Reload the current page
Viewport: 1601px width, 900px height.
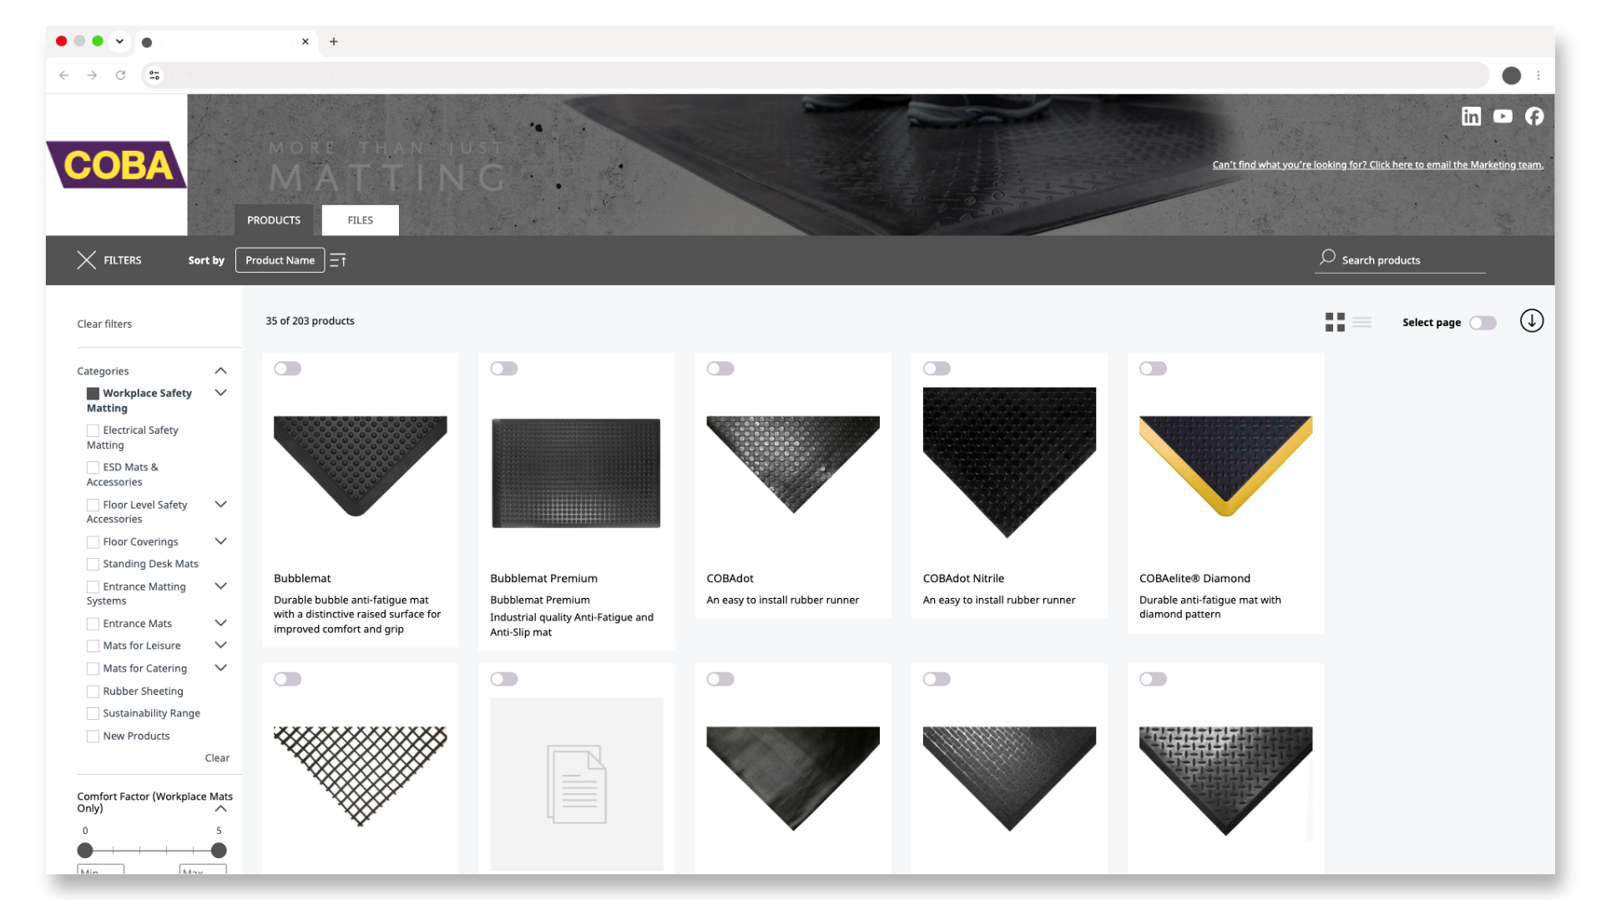click(x=120, y=75)
